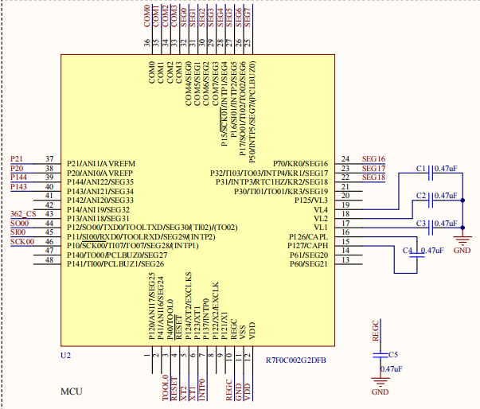Image resolution: width=480 pixels, height=409 pixels.
Task: Select pin name P143/ANI21/SEG34
Action: 100,192
